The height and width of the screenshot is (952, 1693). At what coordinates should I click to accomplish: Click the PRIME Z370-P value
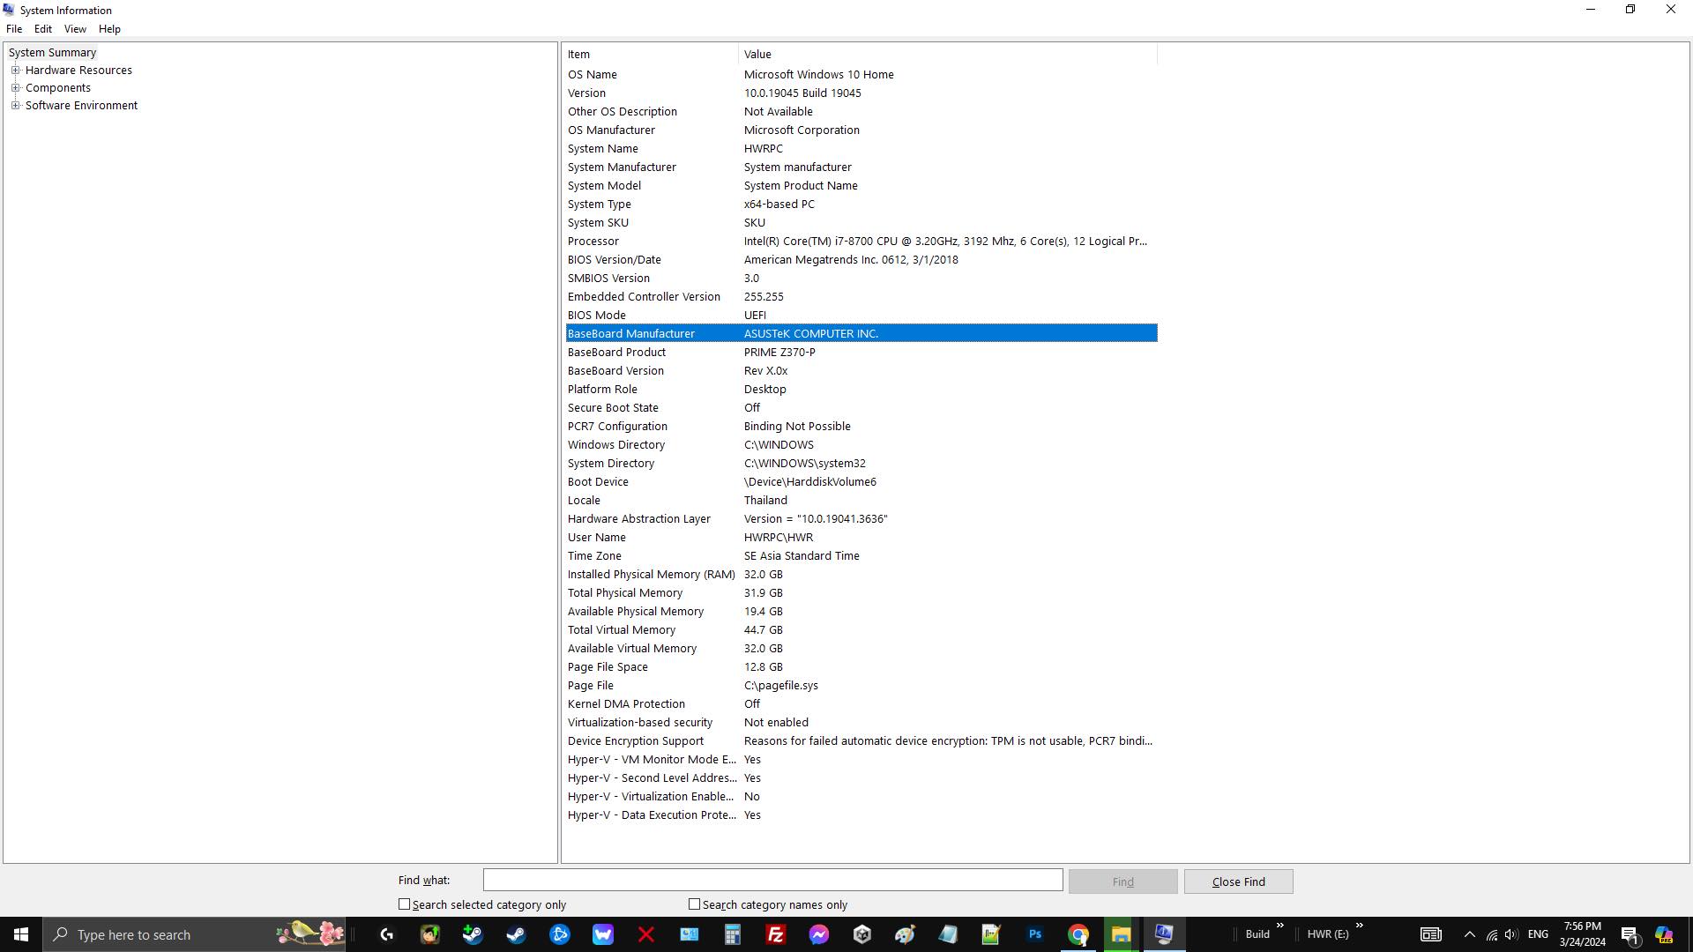tap(779, 352)
